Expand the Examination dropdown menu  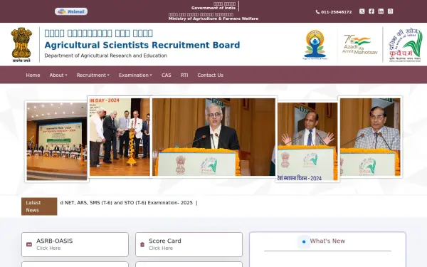(x=135, y=75)
